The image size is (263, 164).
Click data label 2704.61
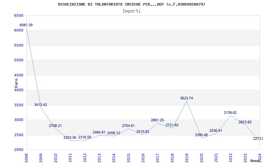tap(128, 126)
